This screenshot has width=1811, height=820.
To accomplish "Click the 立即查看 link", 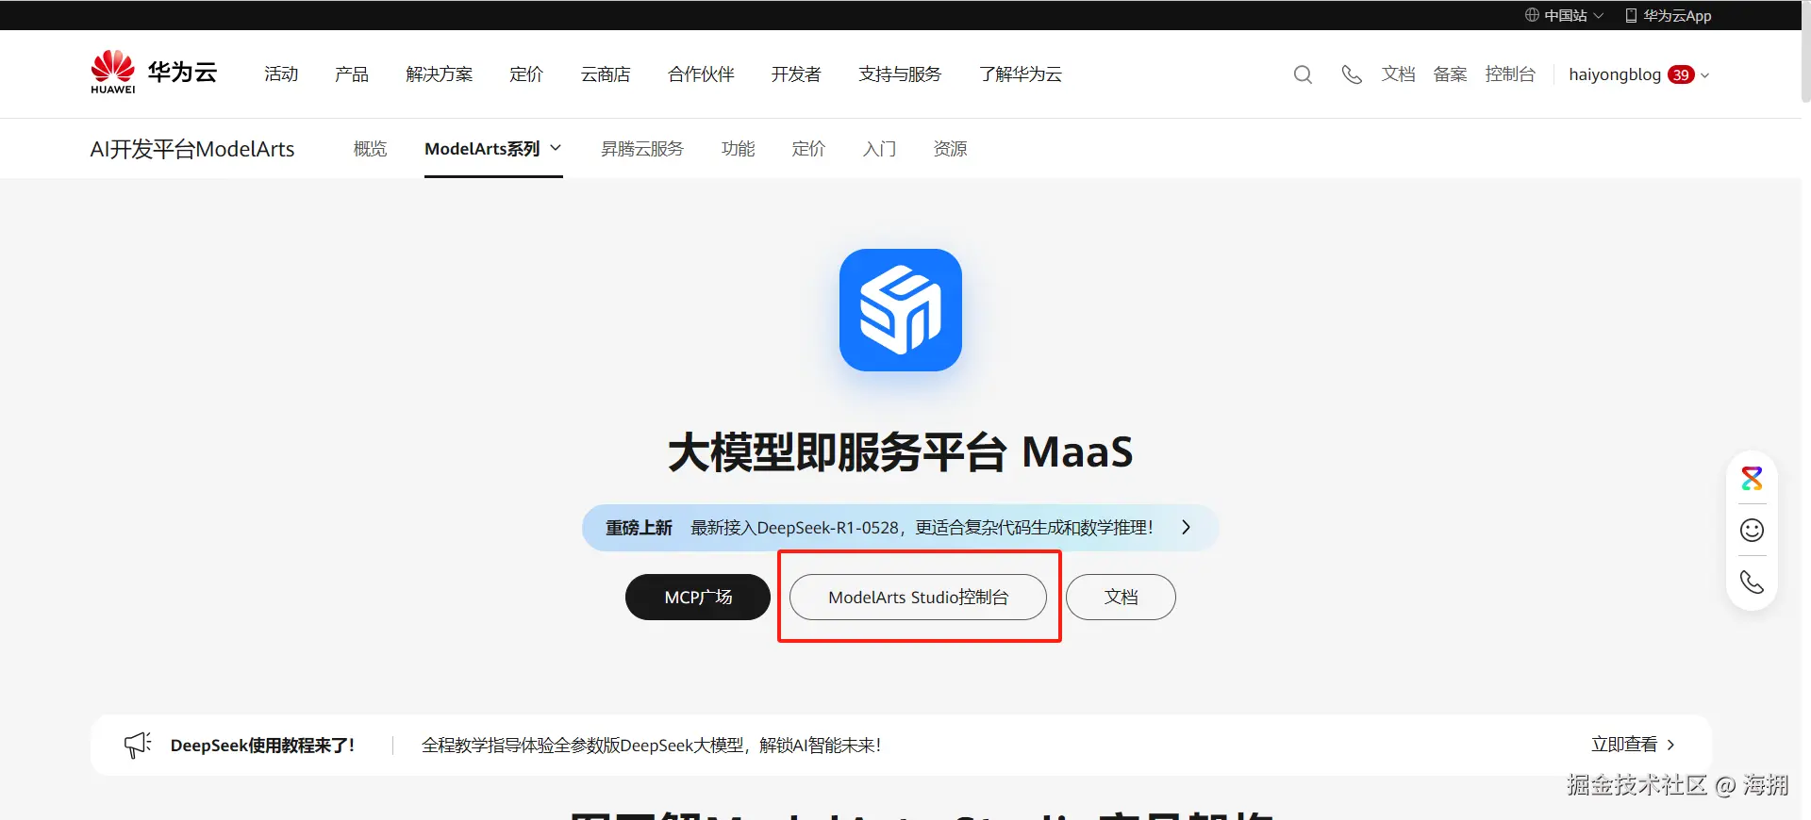I will click(x=1624, y=745).
